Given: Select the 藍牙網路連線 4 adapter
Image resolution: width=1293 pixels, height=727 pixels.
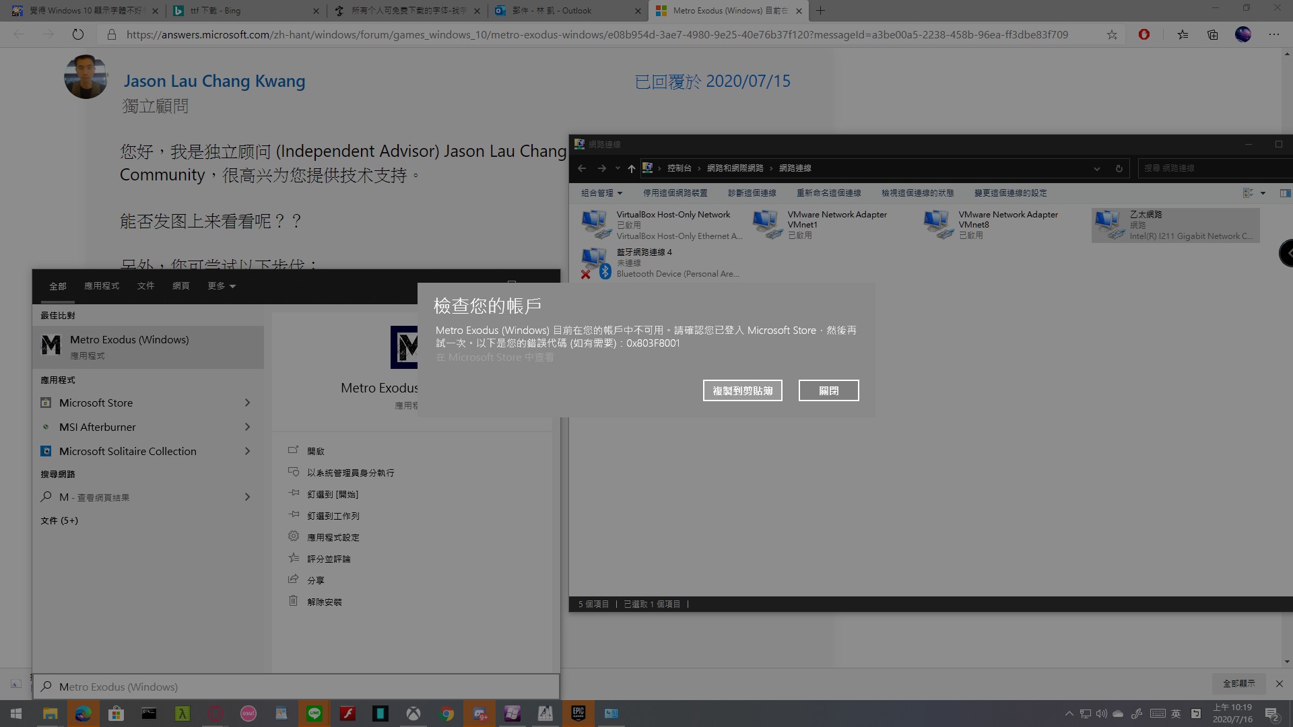Looking at the screenshot, I should click(x=661, y=263).
